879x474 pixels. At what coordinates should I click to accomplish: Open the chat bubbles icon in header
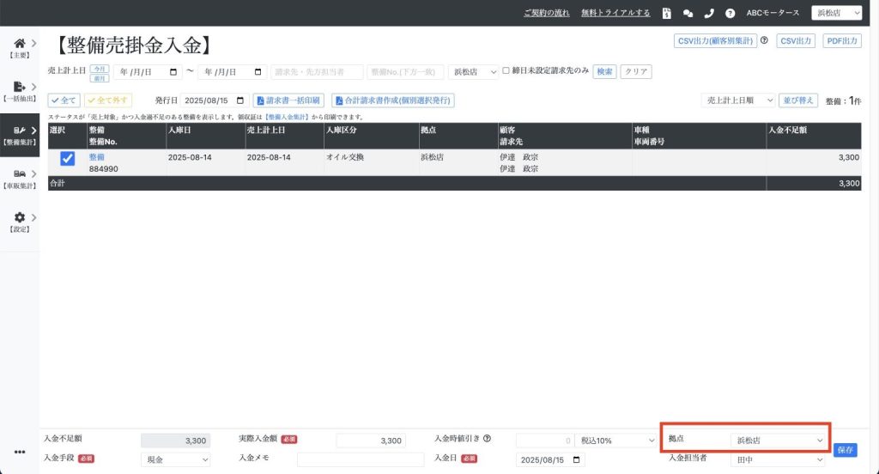688,13
